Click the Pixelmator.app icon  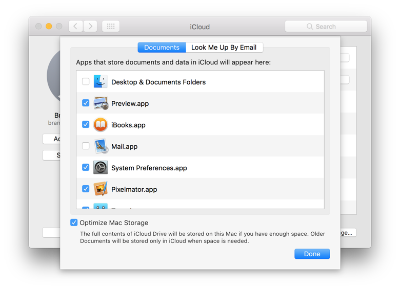tap(100, 189)
